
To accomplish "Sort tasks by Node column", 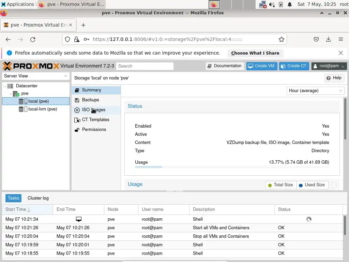I will coord(121,209).
